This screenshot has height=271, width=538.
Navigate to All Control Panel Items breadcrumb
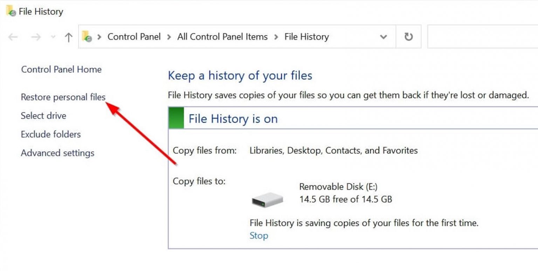(x=222, y=37)
